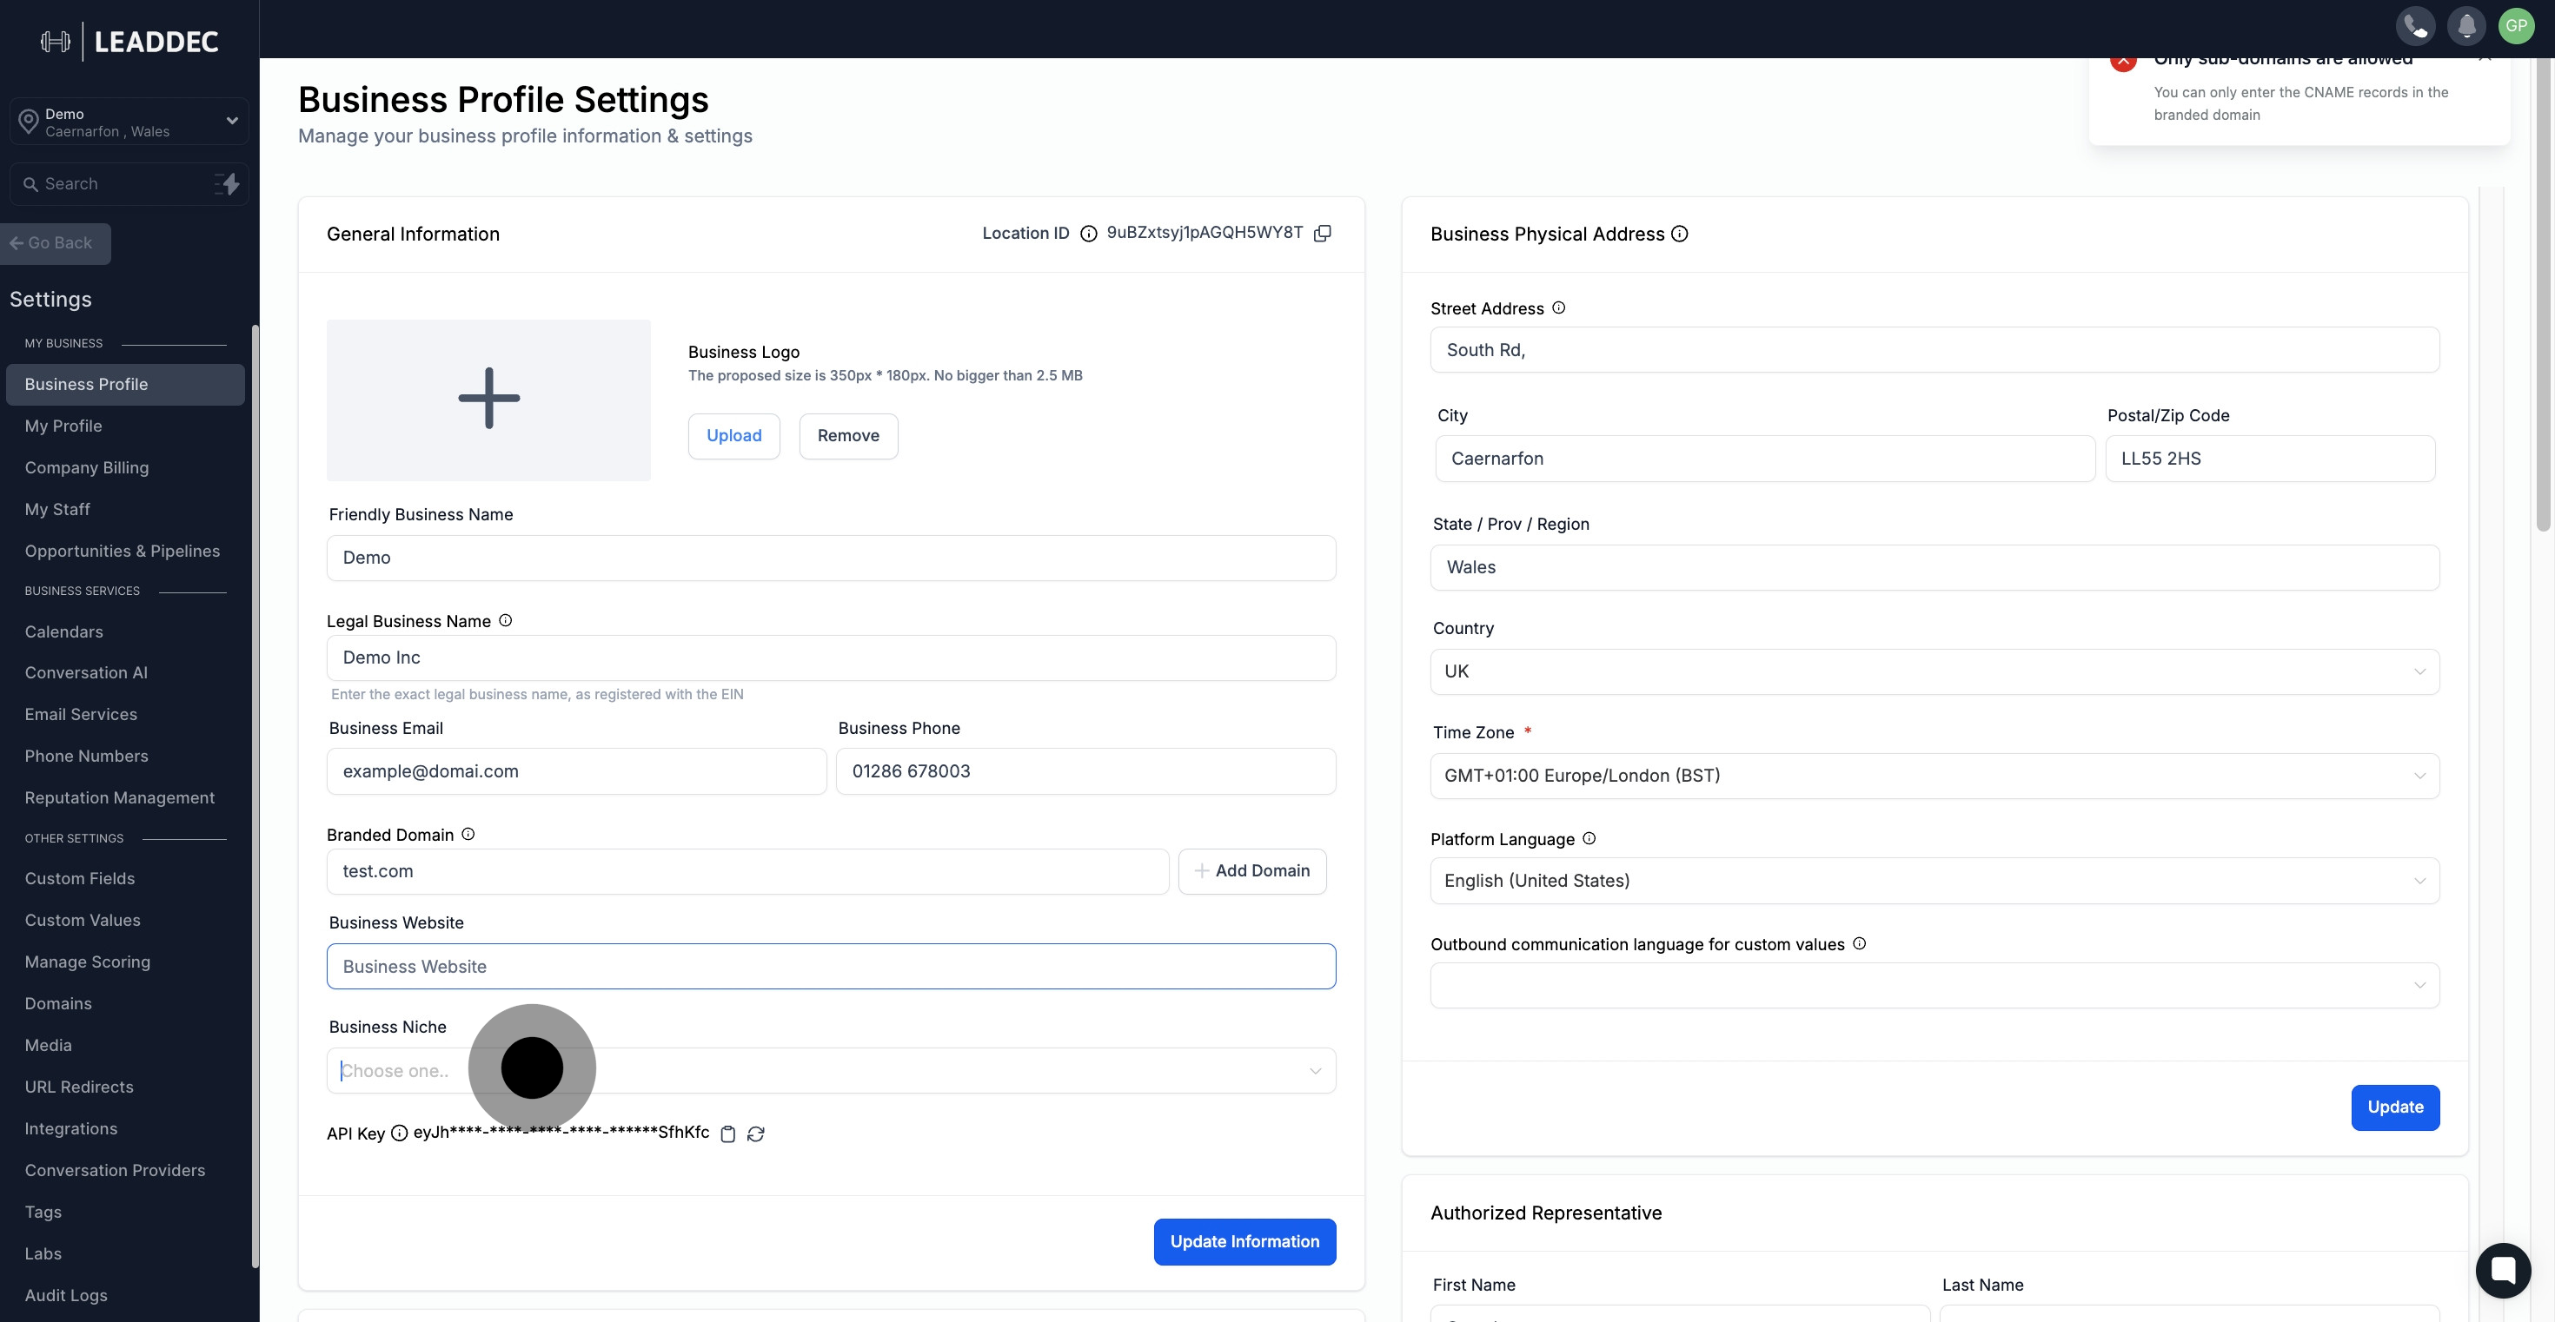Click the Legal Business Name field
Screen dimensions: 2555x1322
[830, 658]
